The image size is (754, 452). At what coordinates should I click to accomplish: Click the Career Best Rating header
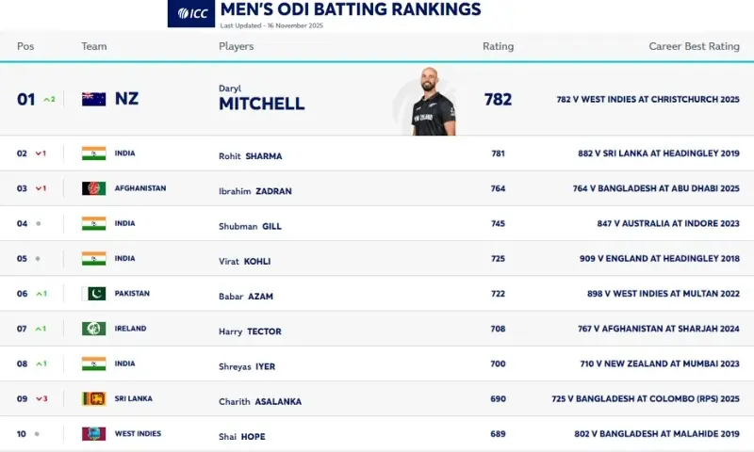tap(694, 46)
